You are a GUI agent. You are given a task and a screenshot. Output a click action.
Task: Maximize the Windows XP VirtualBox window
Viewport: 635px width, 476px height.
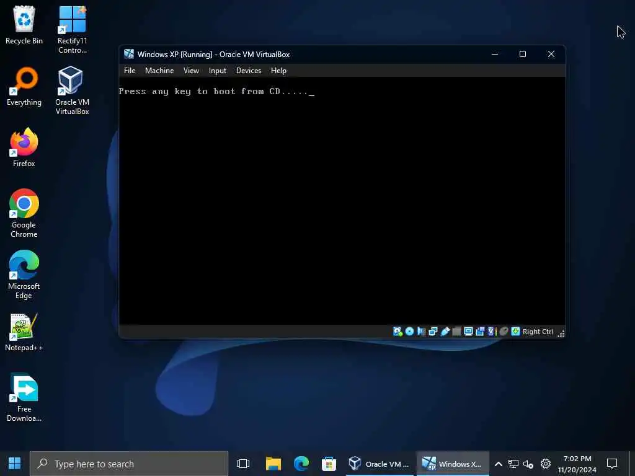point(523,54)
